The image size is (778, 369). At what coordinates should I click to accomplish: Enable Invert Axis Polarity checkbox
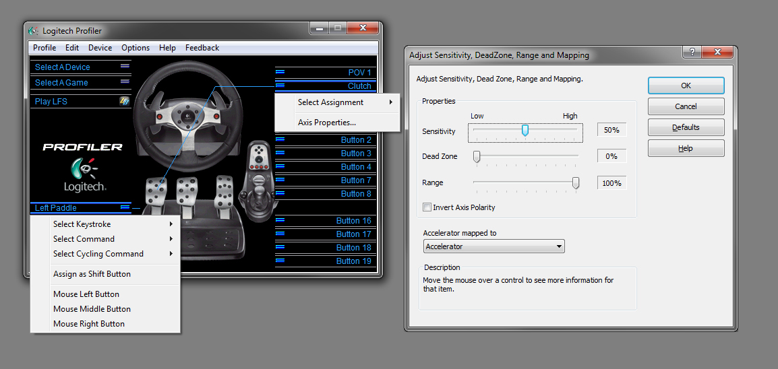tap(427, 207)
